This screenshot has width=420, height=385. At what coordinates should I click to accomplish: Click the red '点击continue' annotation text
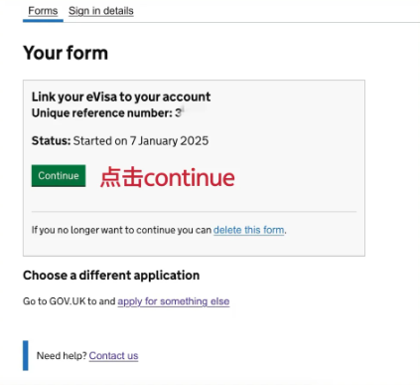168,177
